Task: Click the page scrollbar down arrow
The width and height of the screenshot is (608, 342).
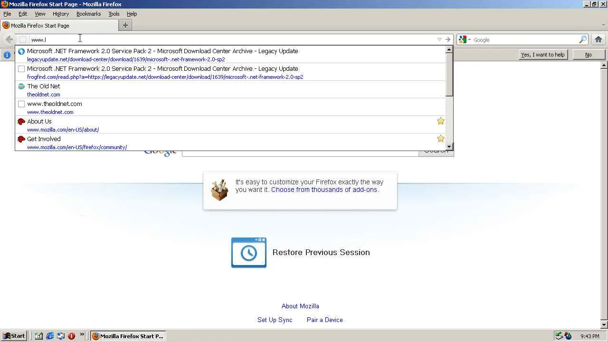Action: (604, 325)
